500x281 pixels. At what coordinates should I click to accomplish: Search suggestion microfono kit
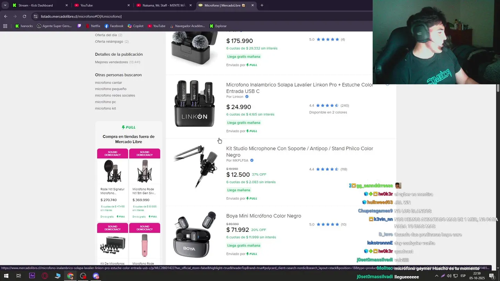(105, 108)
